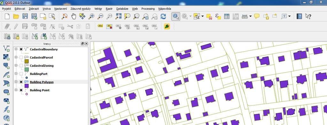
Task: Click the olive CadastralParcel symbol swatch
Action: (x=27, y=61)
